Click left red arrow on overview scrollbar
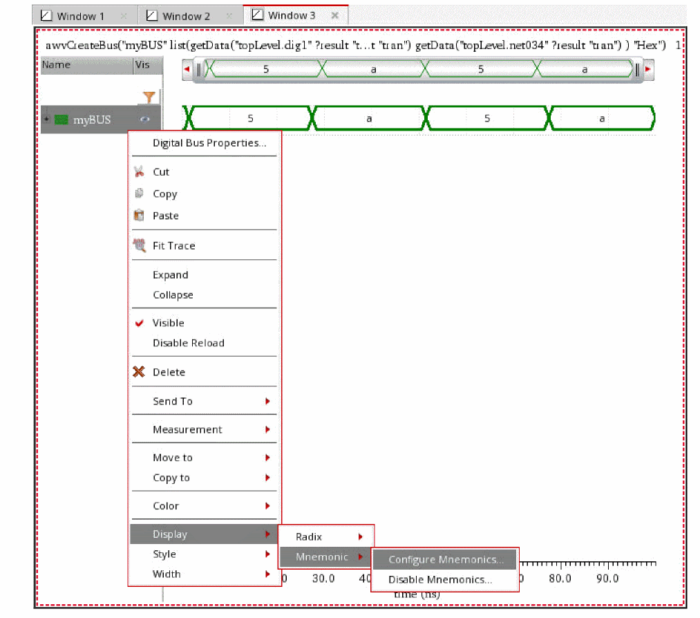 click(x=187, y=69)
